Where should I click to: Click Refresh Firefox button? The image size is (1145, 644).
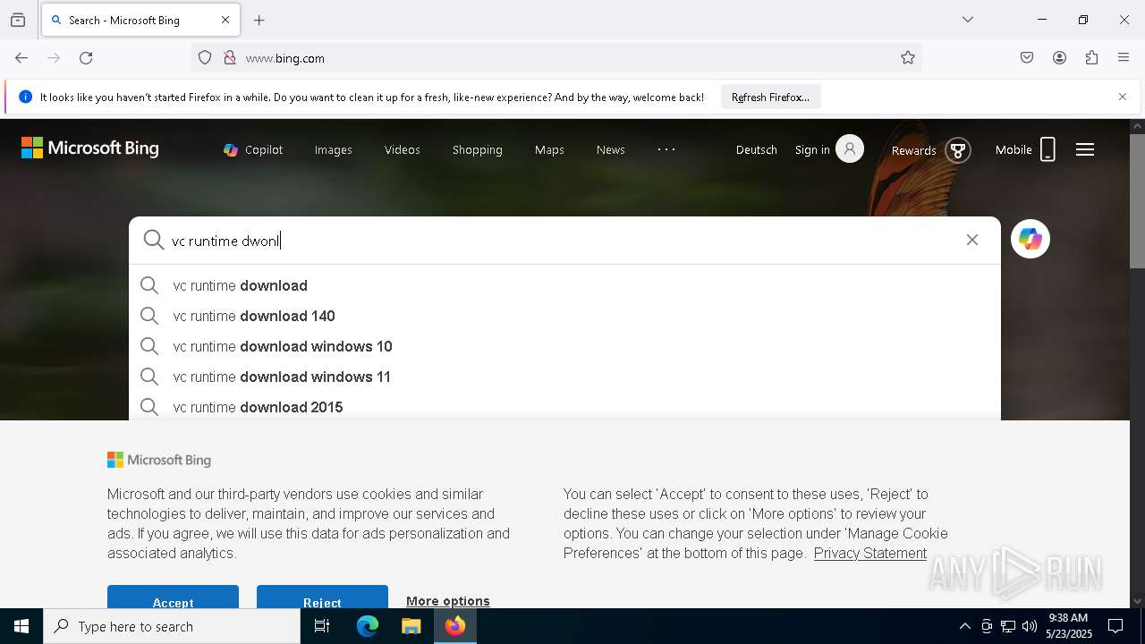point(770,97)
